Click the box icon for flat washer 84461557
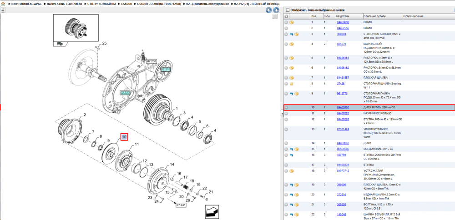455x220 pixels. 292,78
